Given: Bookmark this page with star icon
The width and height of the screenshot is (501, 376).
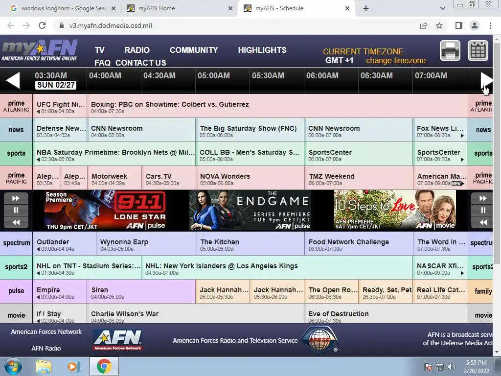Looking at the screenshot, I should pyautogui.click(x=439, y=25).
